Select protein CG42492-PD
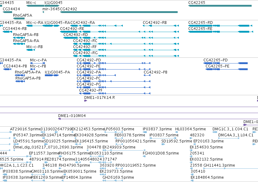 (x=113, y=63)
